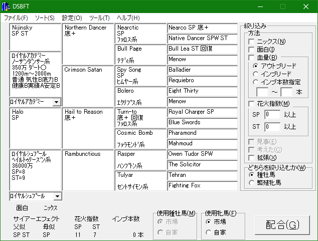Click the Eight Thirty cell
Image resolution: width=318 pixels, height=241 pixels.
[203, 91]
